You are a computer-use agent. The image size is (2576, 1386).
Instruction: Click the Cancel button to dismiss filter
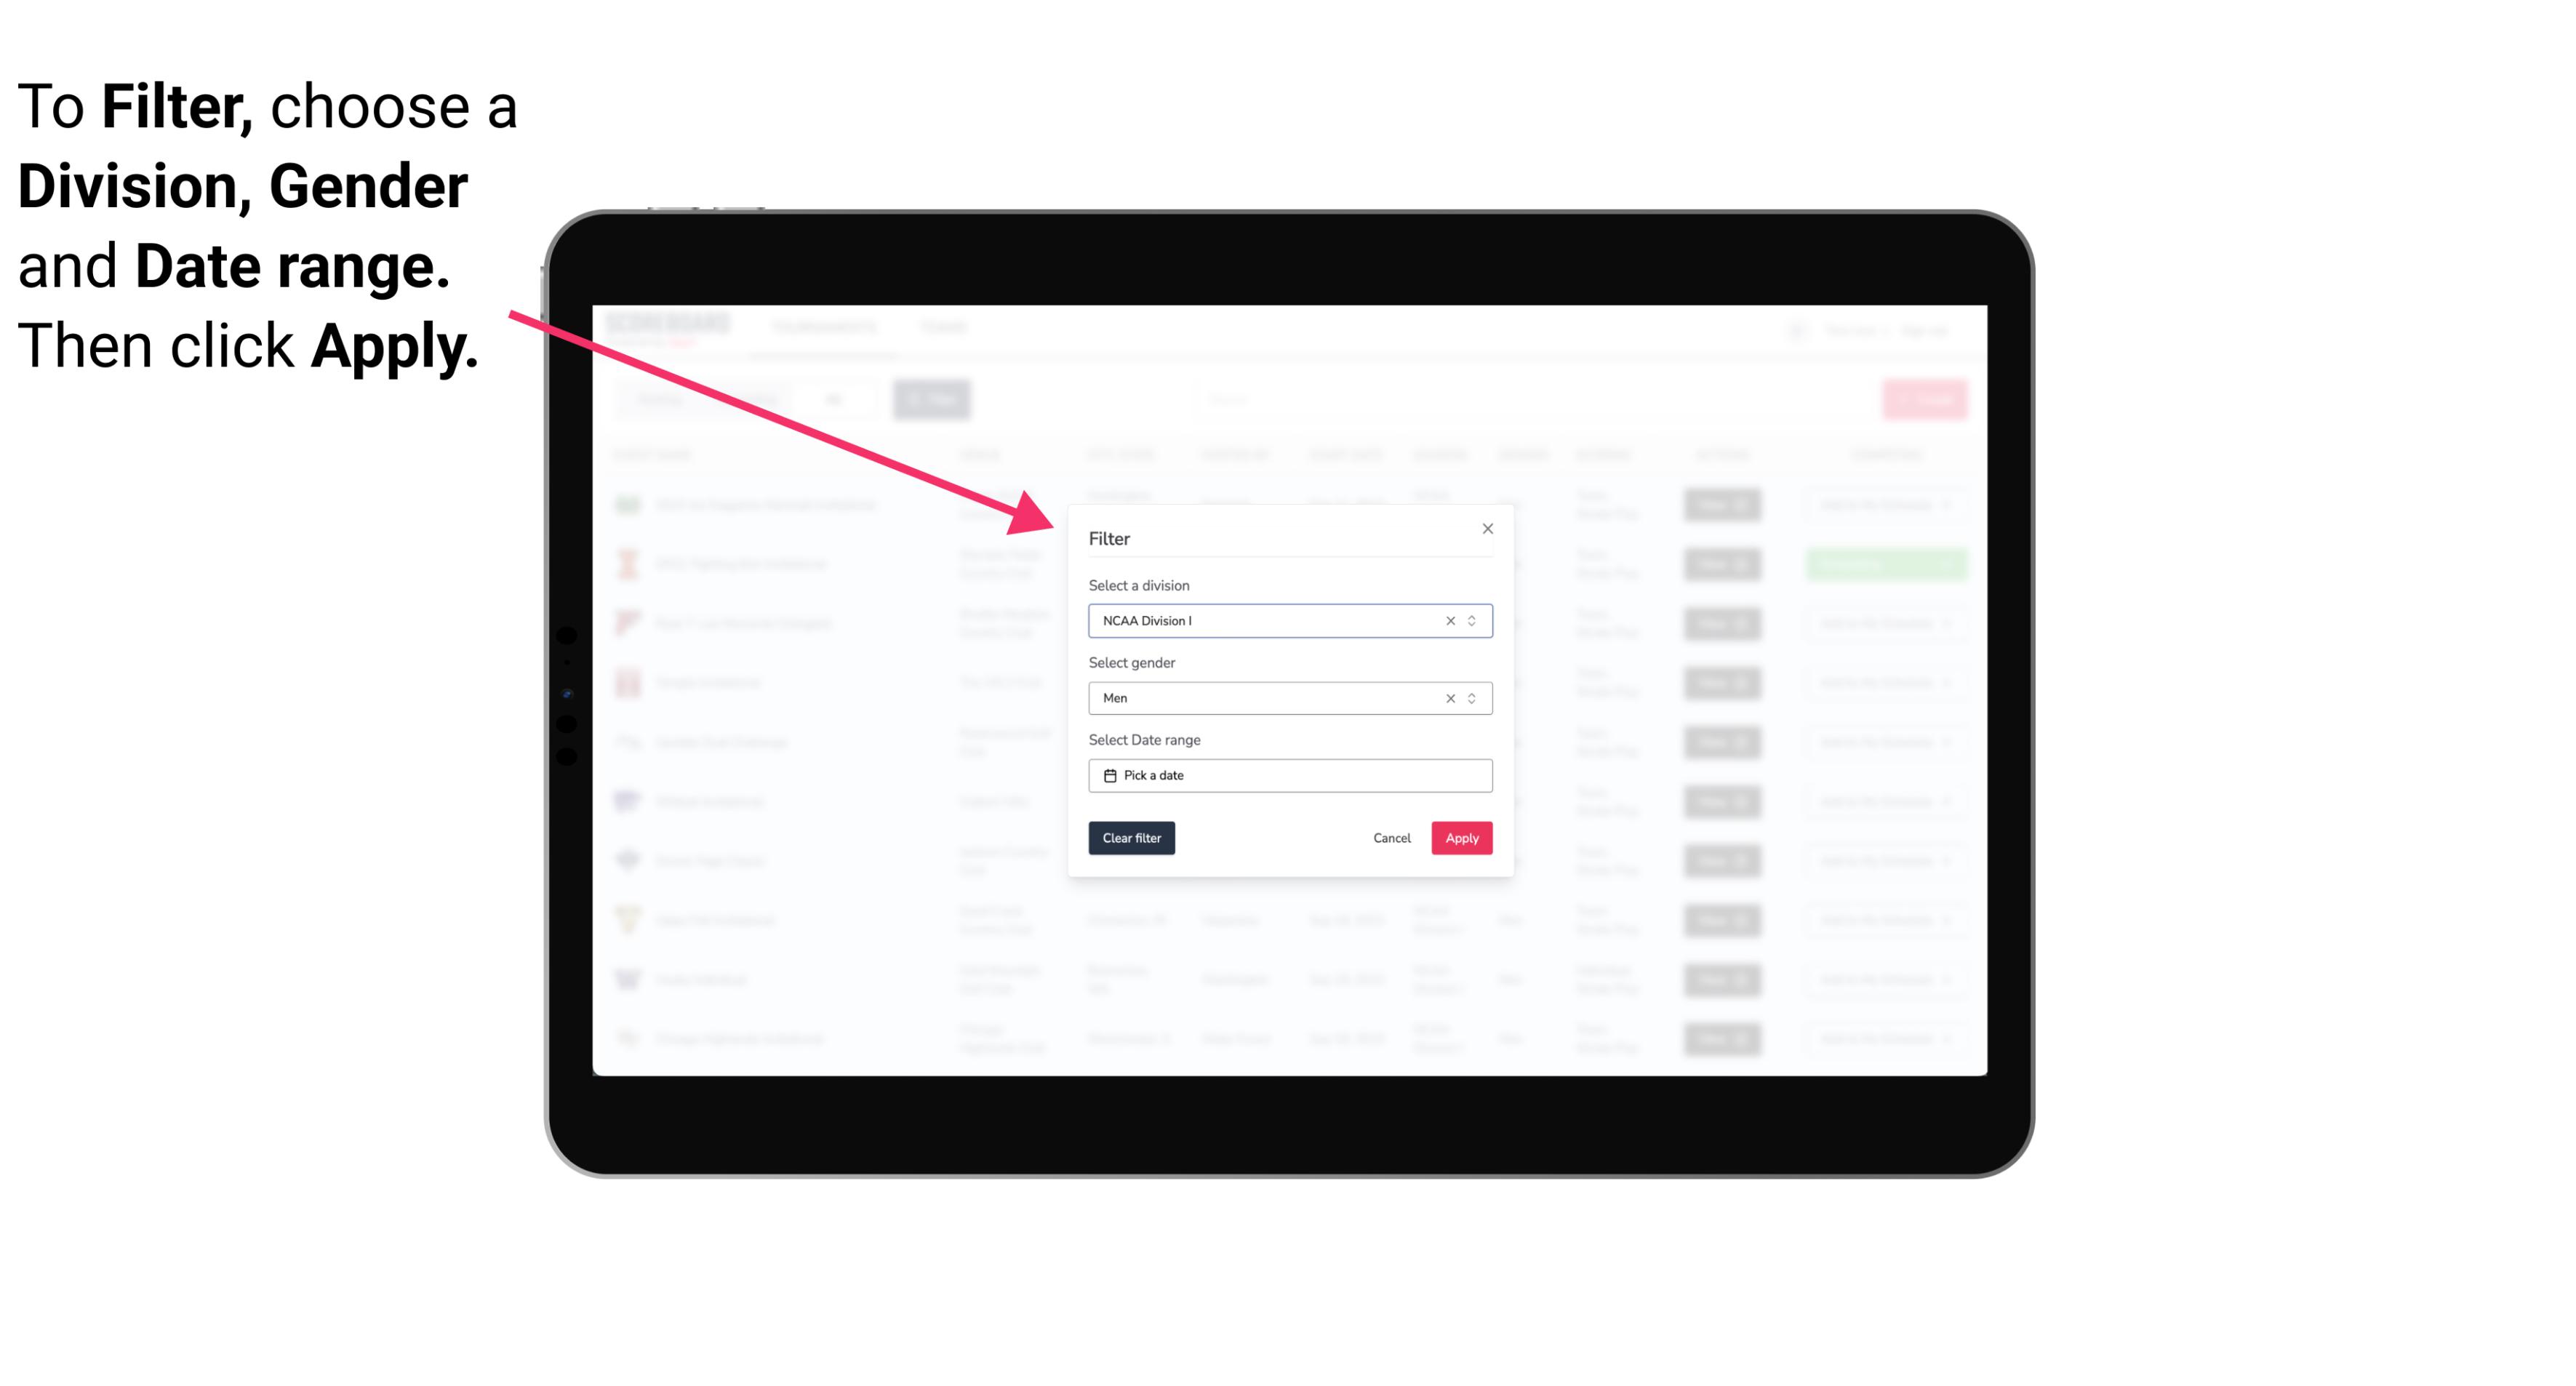[x=1393, y=838]
